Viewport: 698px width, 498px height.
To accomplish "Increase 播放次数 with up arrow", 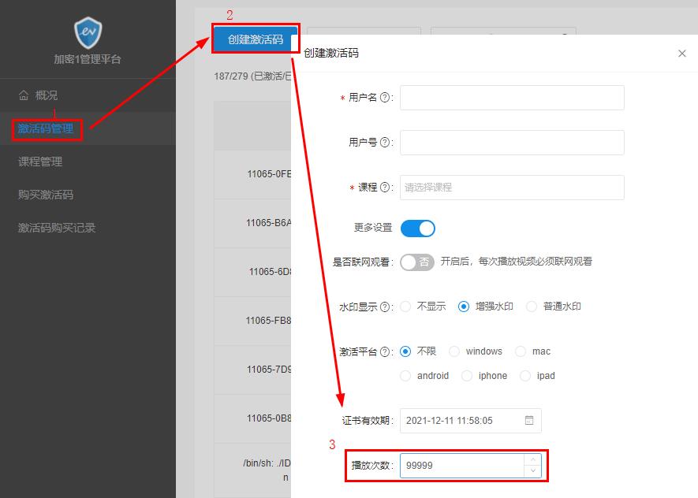I will [x=533, y=459].
